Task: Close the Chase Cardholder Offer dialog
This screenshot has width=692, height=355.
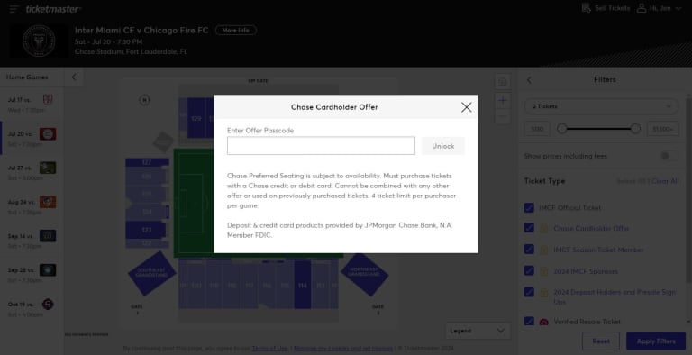Action: [x=466, y=107]
